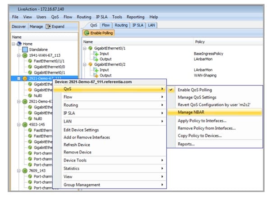
Task: Collapse GigabitEthernet0/1 in QoS table
Action: coord(85,48)
